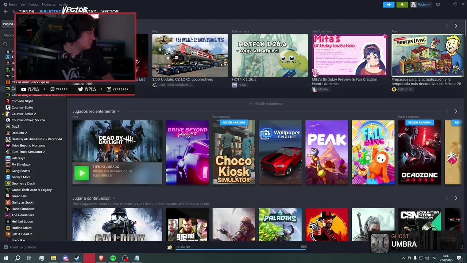Viewport: 467px width, 263px height.
Task: Open the system tray volume icon
Action: [428, 258]
